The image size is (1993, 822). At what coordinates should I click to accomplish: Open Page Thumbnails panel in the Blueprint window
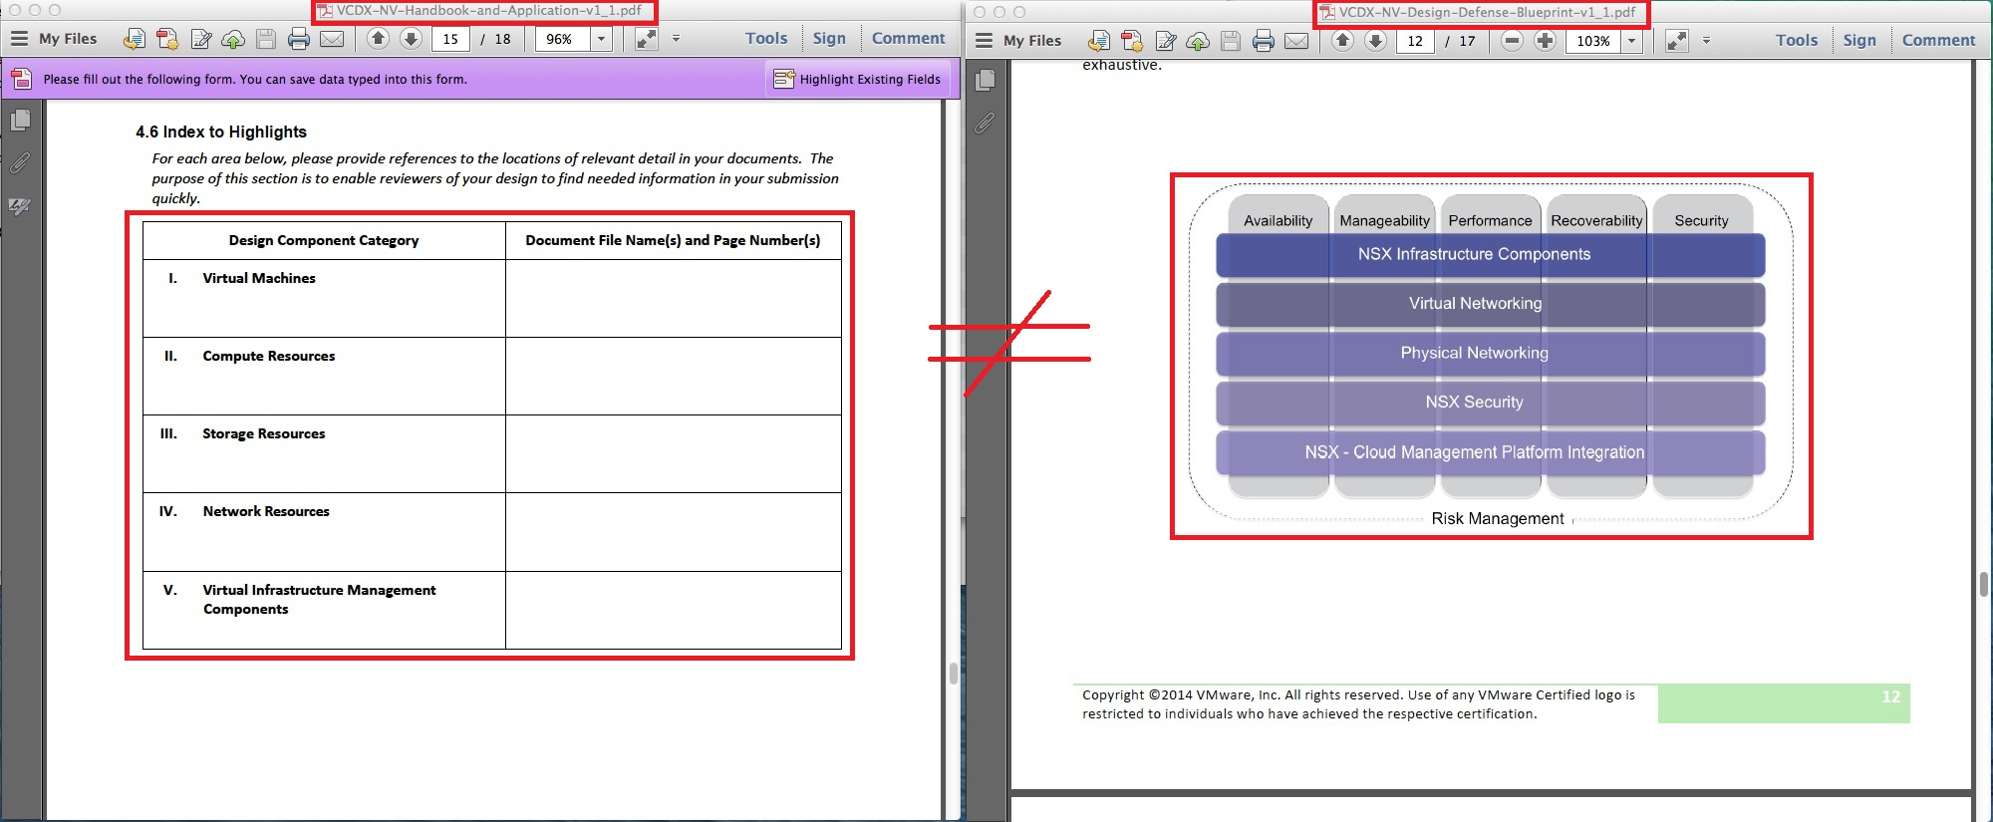[986, 80]
